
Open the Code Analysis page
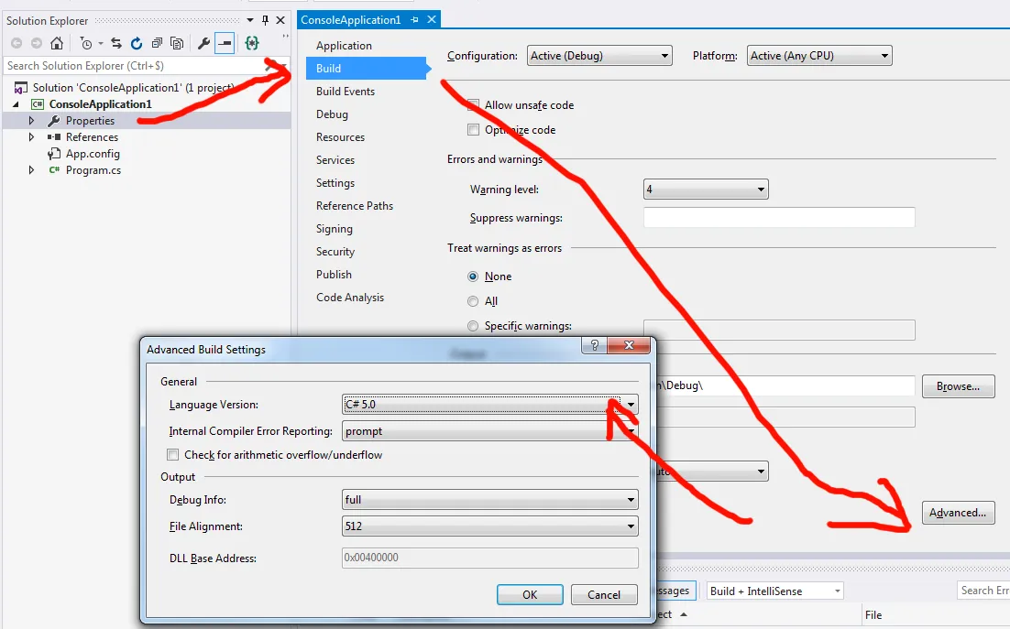350,298
